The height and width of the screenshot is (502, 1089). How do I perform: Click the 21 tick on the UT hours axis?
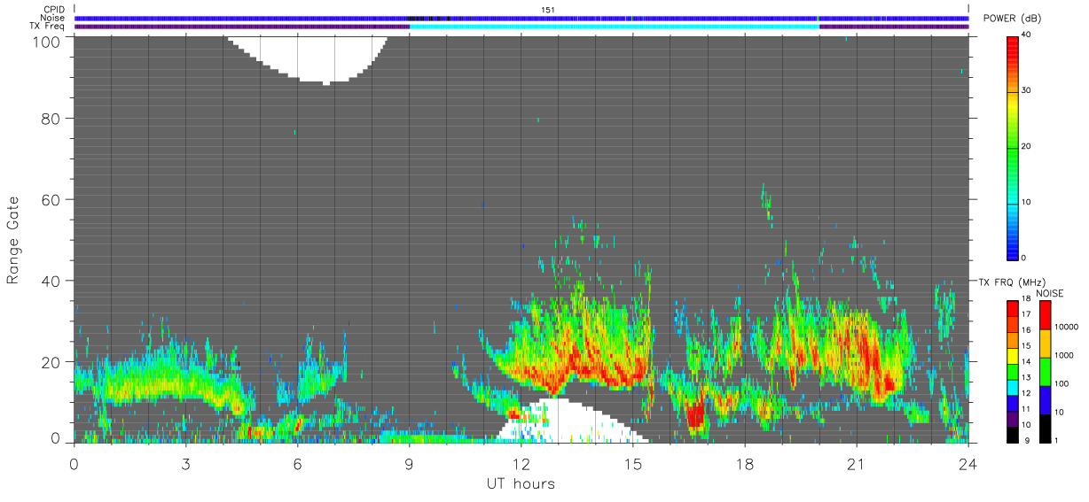(x=856, y=463)
